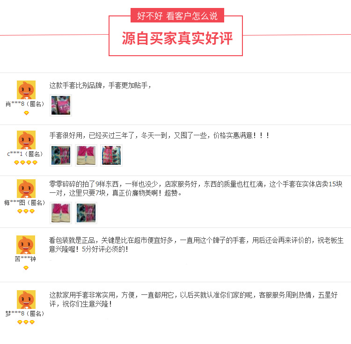351x344 pixels.
Task: Click the diamond rank icon under 肖***8
Action: (26, 113)
